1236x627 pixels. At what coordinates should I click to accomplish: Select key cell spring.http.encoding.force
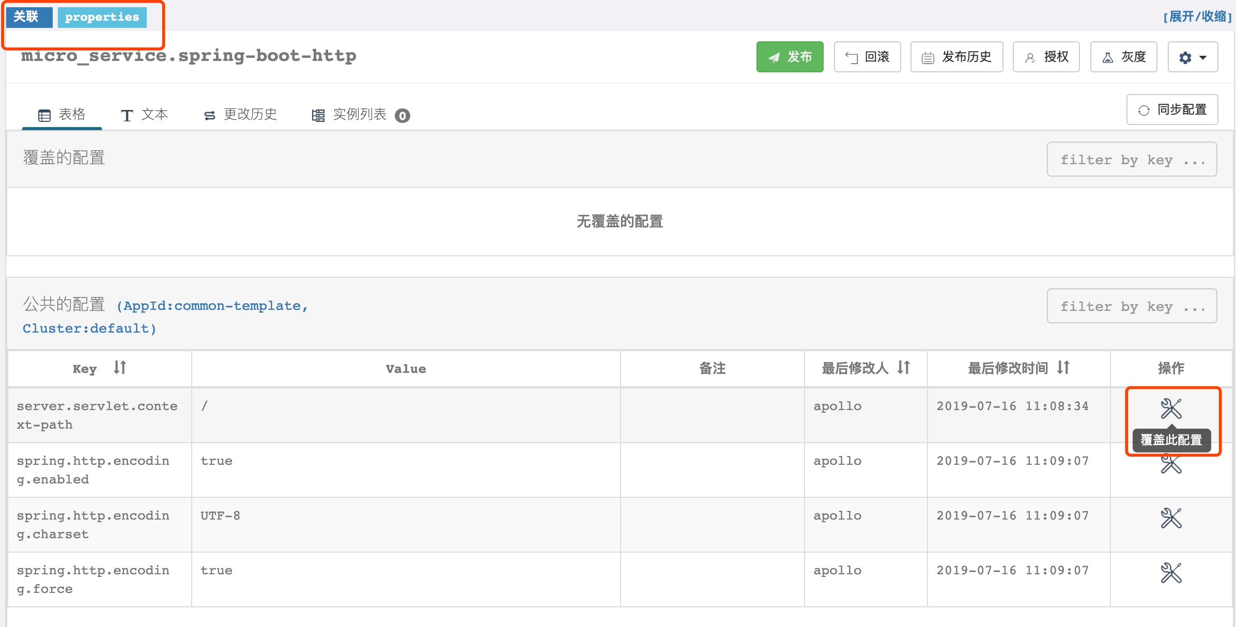pos(99,579)
